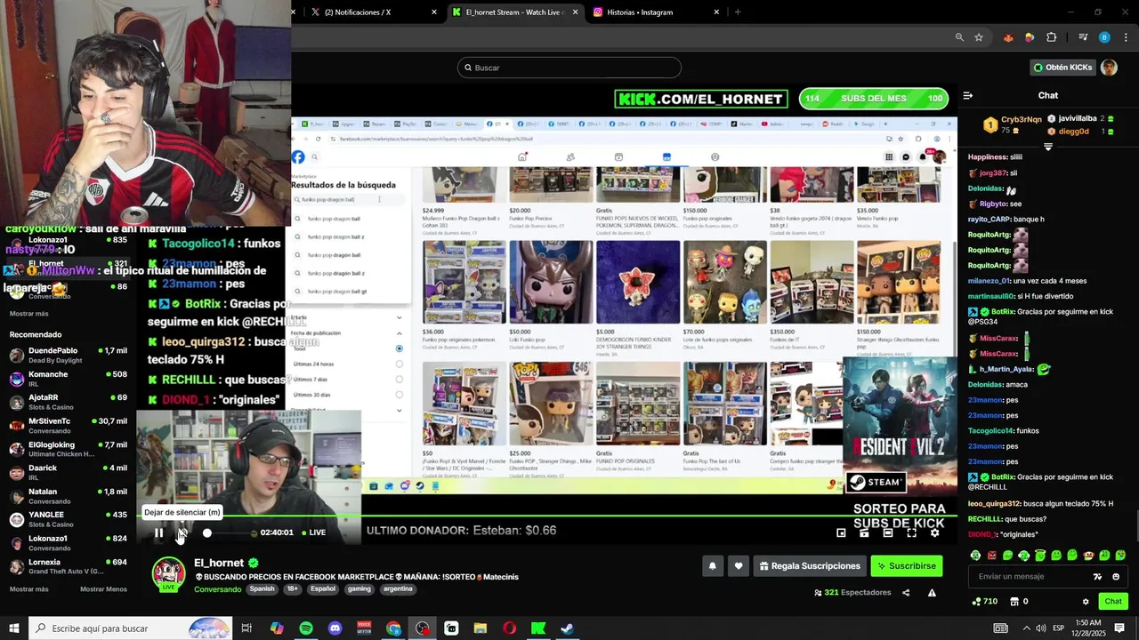Open Windows notification center icon

point(1119,628)
